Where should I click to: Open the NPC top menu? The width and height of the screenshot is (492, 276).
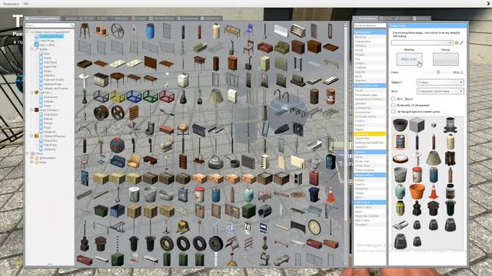click(x=26, y=4)
